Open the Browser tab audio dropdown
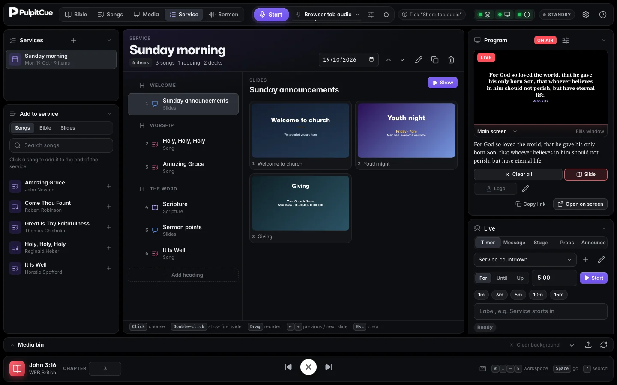617x385 pixels. pos(327,15)
